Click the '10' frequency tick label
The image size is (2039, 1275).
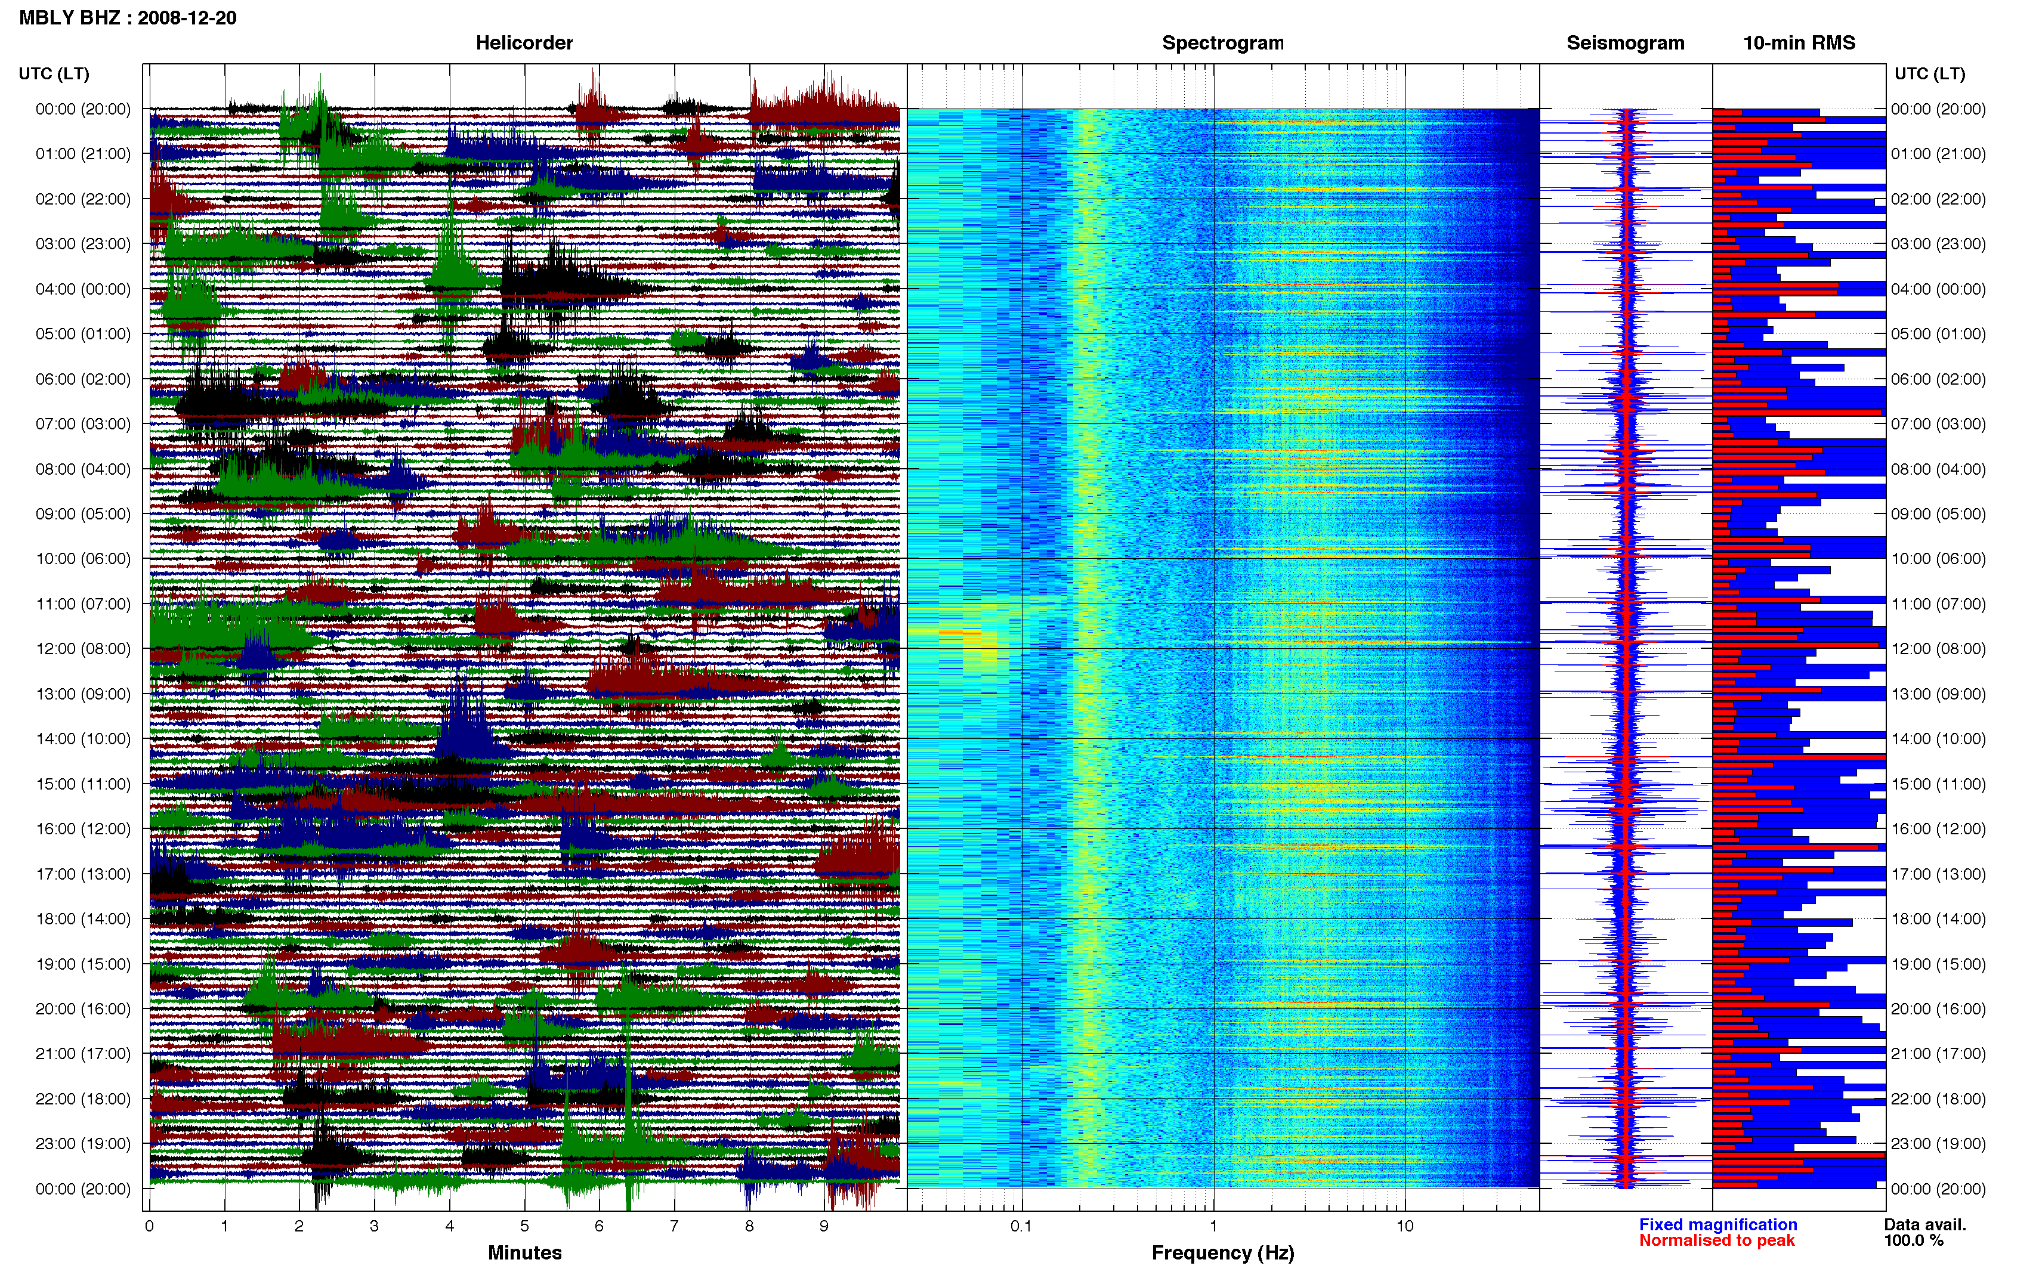pyautogui.click(x=1405, y=1226)
